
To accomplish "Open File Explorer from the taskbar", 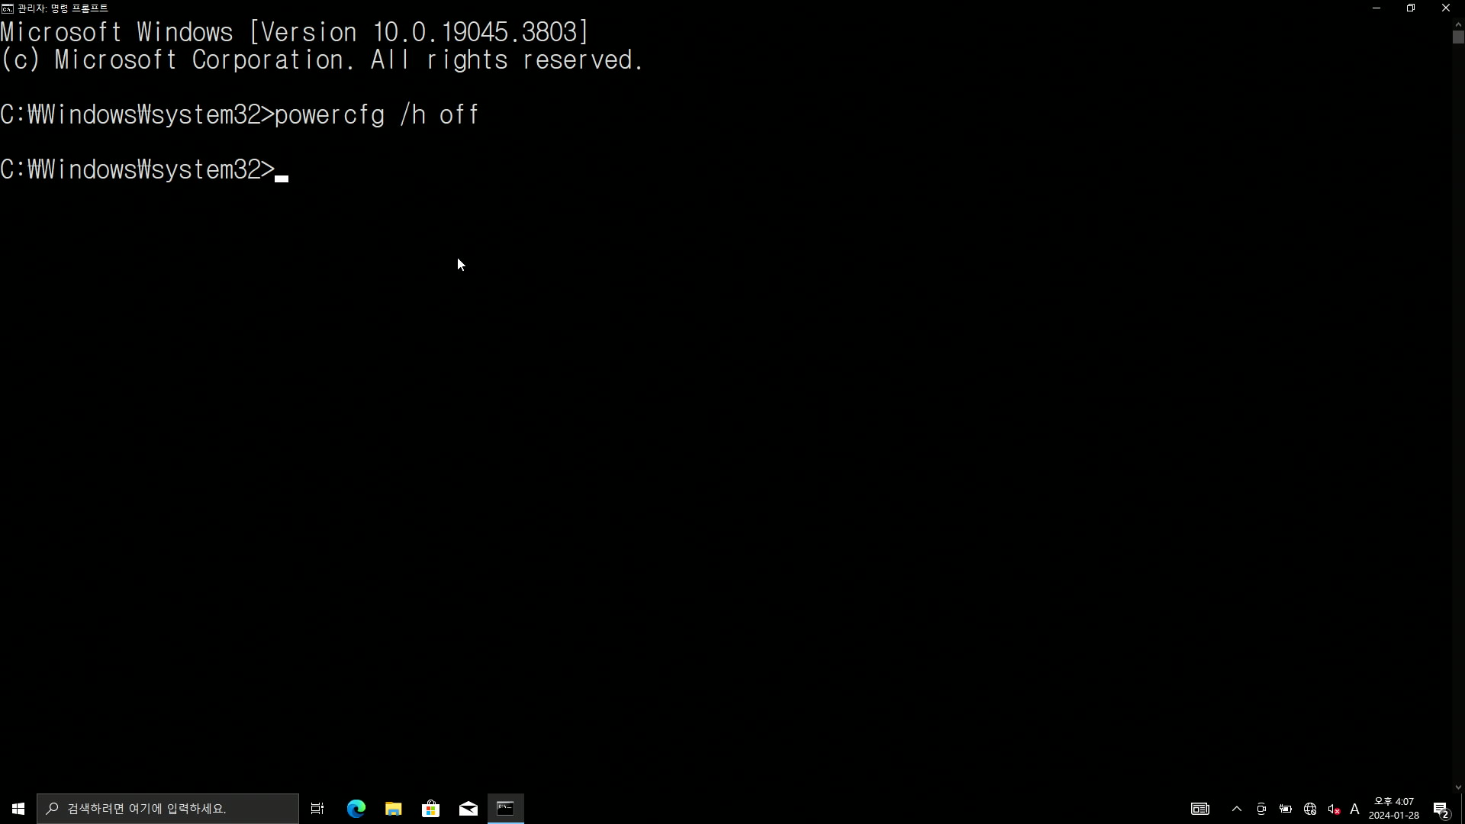I will pos(394,809).
